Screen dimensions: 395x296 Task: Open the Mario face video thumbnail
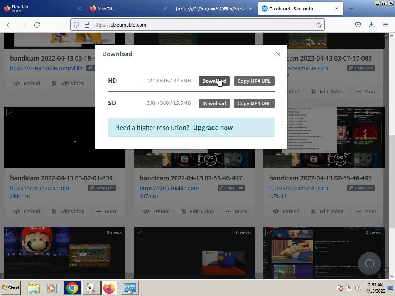tap(65, 252)
